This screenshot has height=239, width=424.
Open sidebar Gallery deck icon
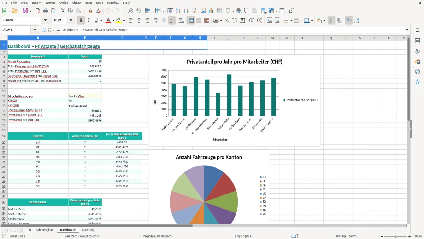click(x=417, y=62)
